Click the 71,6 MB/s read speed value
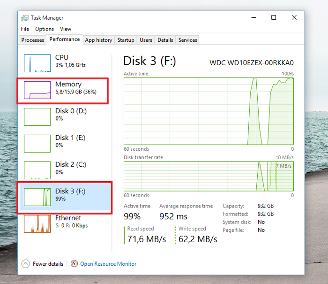This screenshot has width=328, height=284. click(147, 239)
